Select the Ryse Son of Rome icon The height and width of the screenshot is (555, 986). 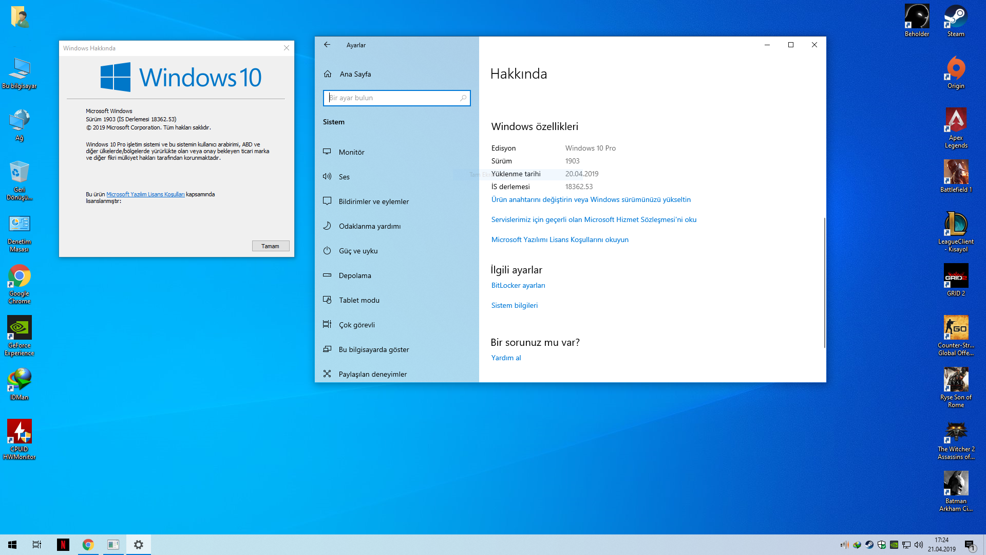956,387
